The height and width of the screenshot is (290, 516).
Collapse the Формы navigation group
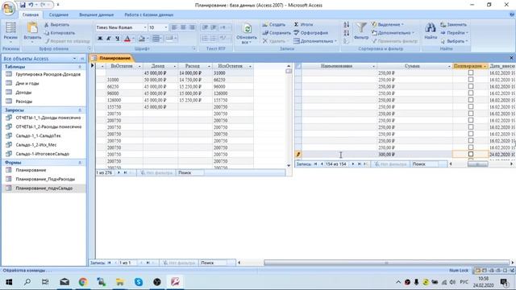click(80, 163)
